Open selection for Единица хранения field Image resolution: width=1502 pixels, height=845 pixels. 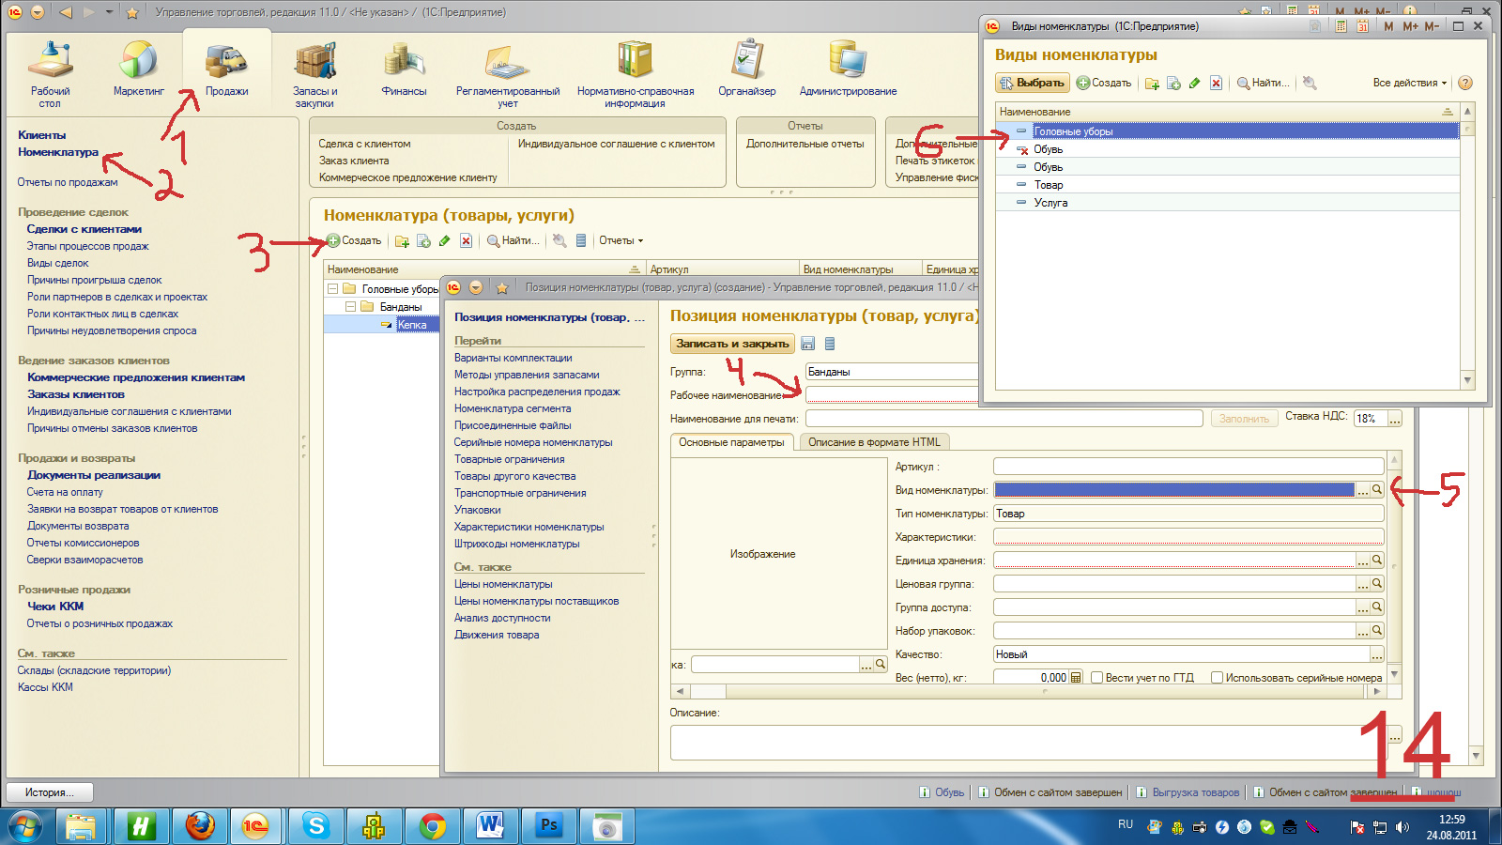[1363, 561]
